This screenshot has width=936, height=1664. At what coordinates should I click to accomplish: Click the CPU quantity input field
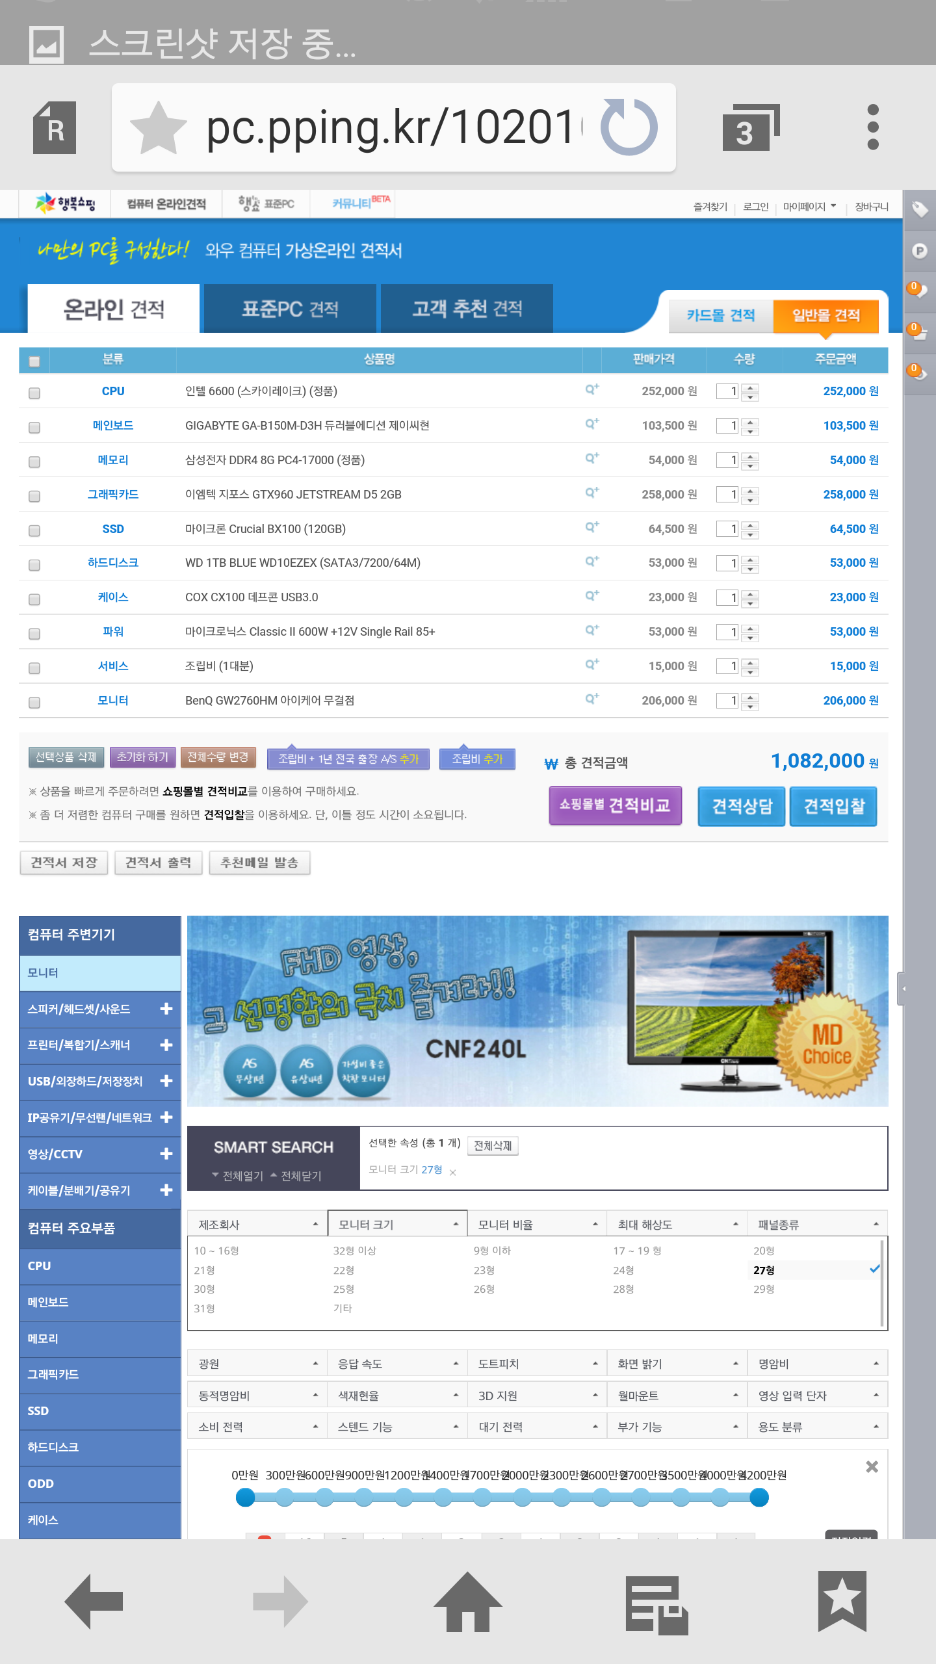(727, 391)
